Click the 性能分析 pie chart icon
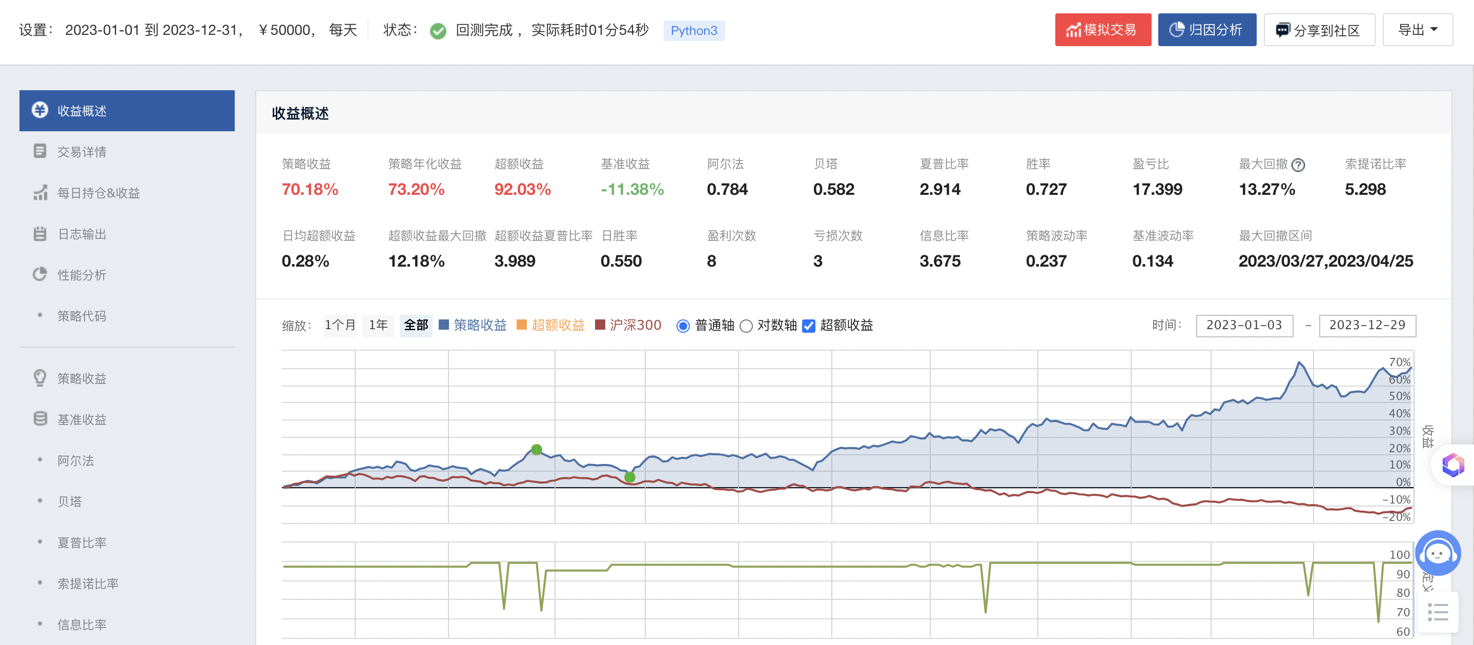Screen dimensions: 1474x645 pos(40,275)
